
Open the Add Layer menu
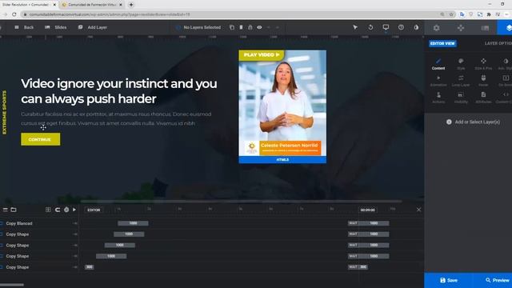tap(93, 27)
